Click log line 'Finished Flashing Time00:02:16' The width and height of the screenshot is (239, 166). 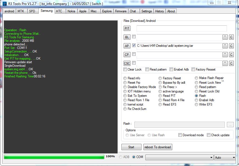[25, 76]
